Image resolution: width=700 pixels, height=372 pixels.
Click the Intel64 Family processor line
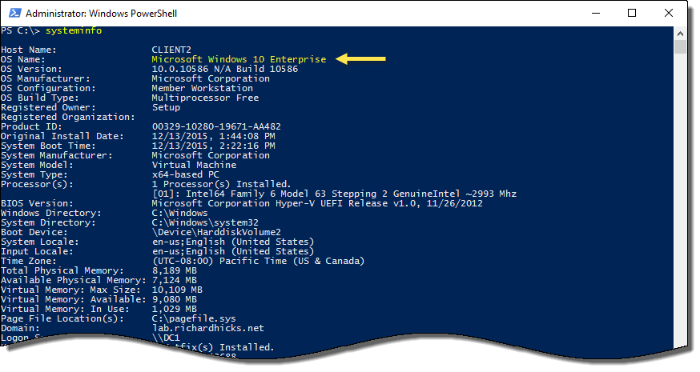(334, 194)
